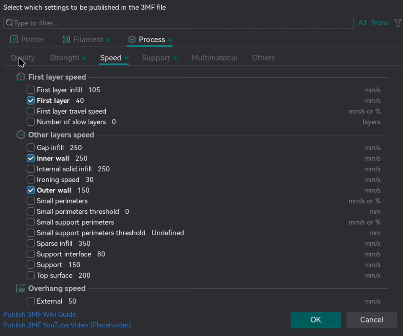The height and width of the screenshot is (336, 403).
Task: Click the Overhang speed section icon
Action: click(x=21, y=288)
